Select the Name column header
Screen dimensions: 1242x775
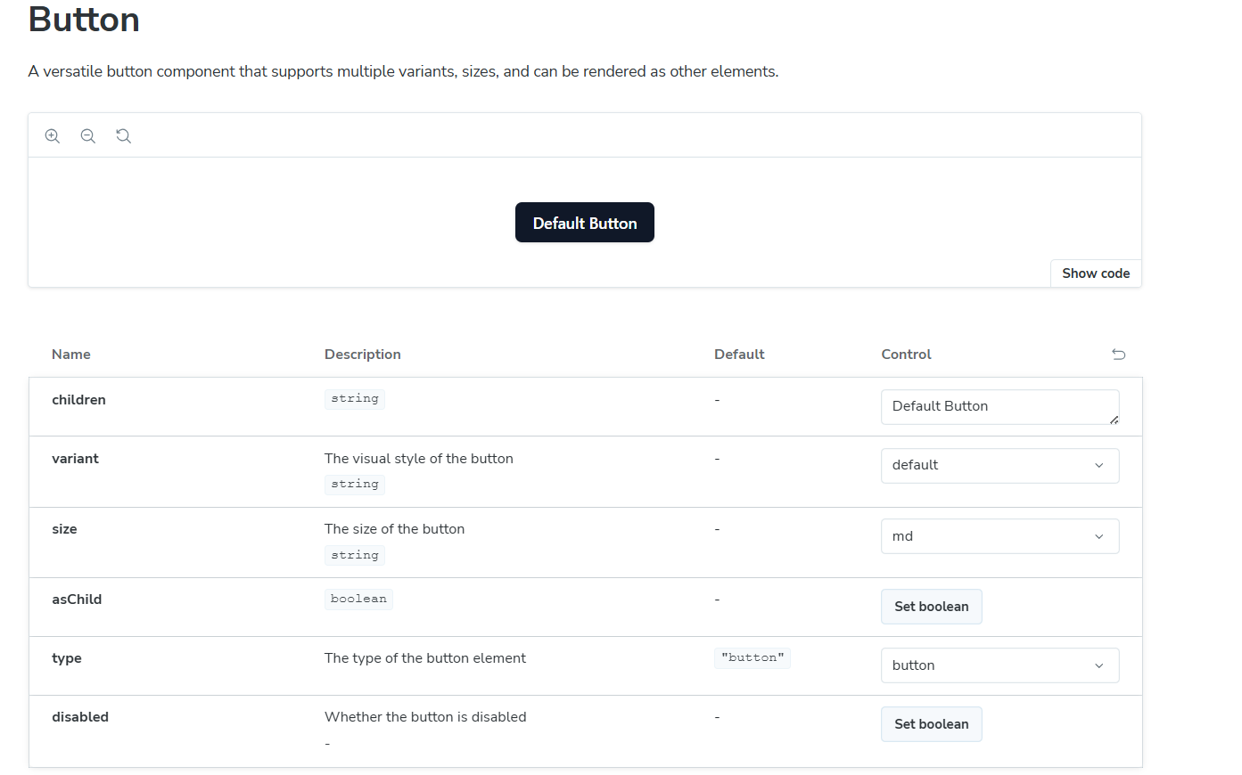click(71, 355)
